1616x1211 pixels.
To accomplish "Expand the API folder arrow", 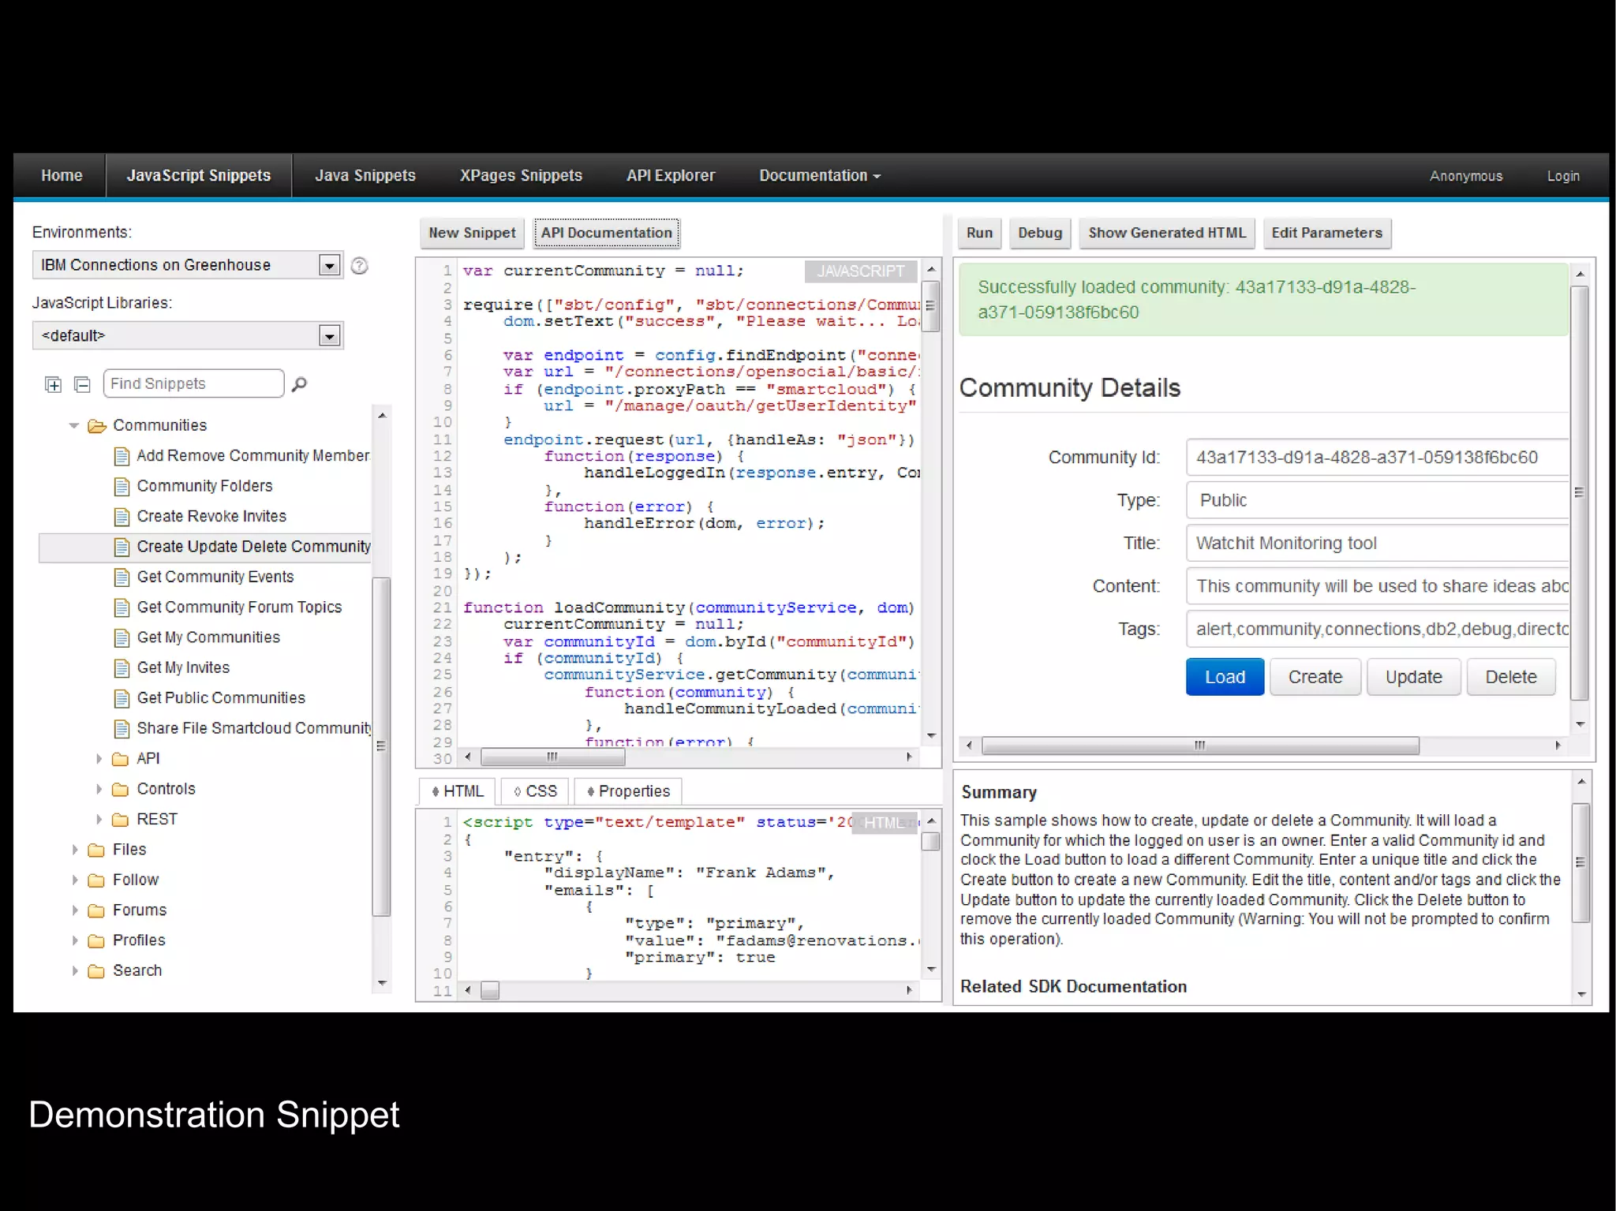I will [99, 759].
